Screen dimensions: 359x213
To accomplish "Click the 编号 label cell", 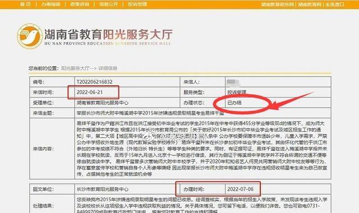I will coord(52,82).
